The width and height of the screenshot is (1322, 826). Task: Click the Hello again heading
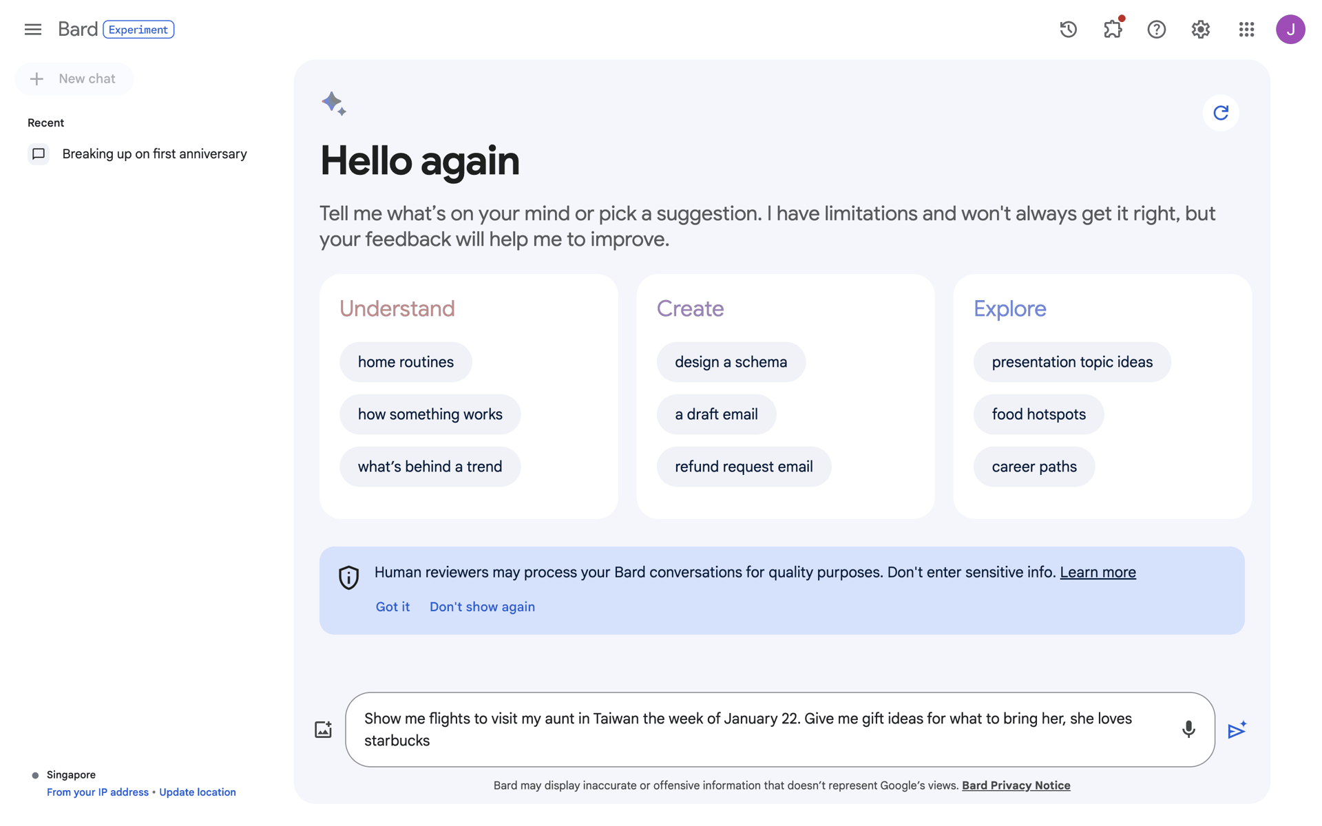(419, 161)
